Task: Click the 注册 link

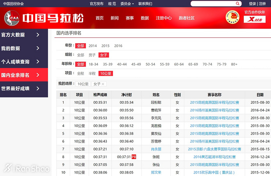Action: pyautogui.click(x=262, y=4)
